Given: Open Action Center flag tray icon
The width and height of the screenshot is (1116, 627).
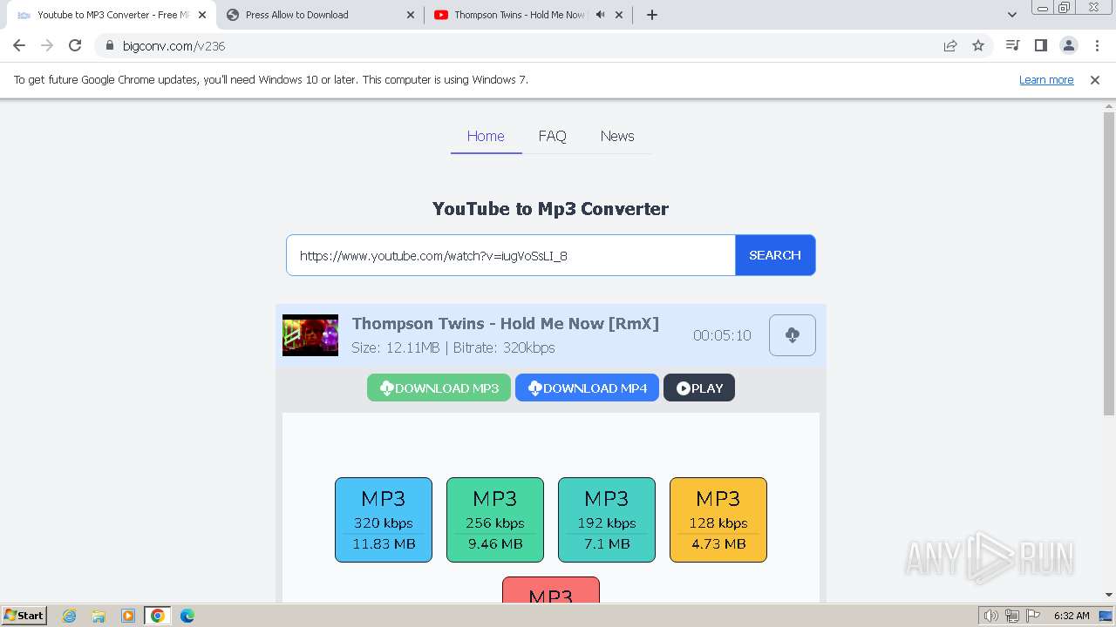Looking at the screenshot, I should pyautogui.click(x=1033, y=616).
